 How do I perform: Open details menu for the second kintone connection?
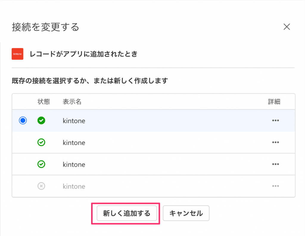coord(276,142)
